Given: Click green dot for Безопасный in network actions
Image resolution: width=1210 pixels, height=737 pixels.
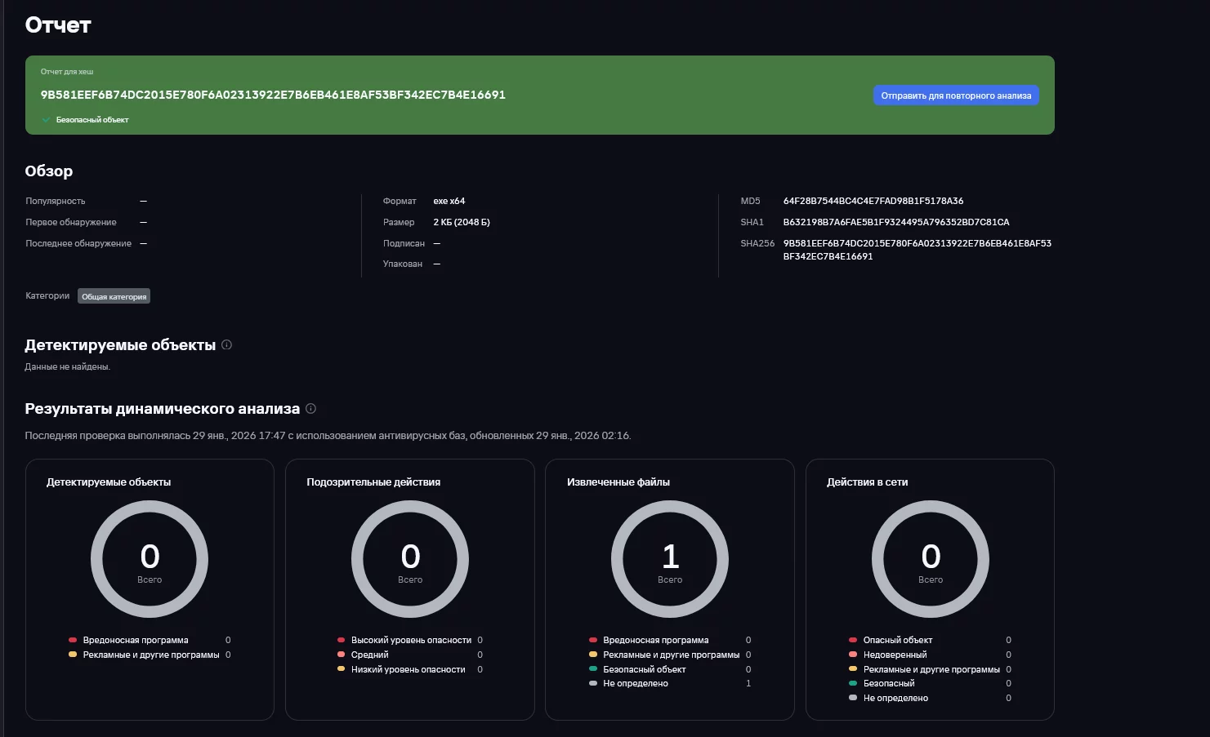Looking at the screenshot, I should [853, 684].
